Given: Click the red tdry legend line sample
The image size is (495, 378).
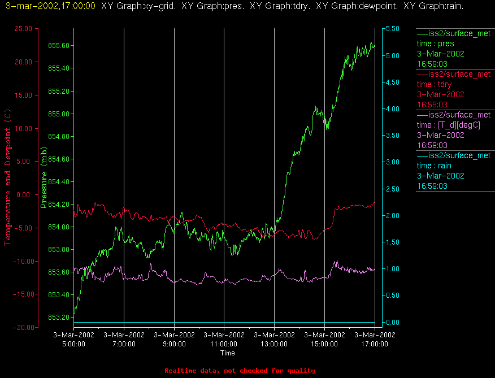Looking at the screenshot, I should pos(422,74).
